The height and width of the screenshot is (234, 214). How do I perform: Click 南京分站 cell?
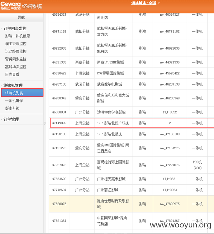tap(82, 62)
